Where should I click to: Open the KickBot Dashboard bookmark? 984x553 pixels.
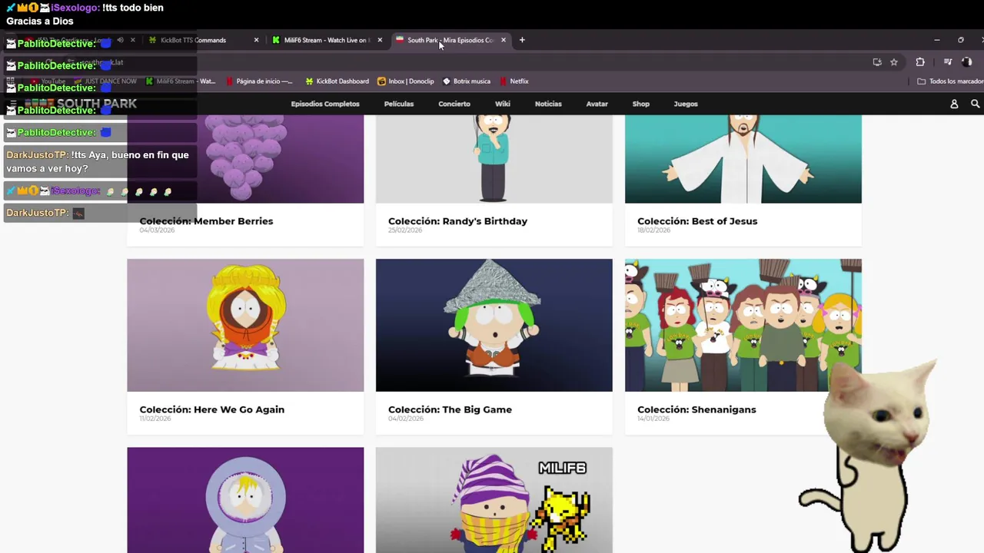tap(337, 81)
